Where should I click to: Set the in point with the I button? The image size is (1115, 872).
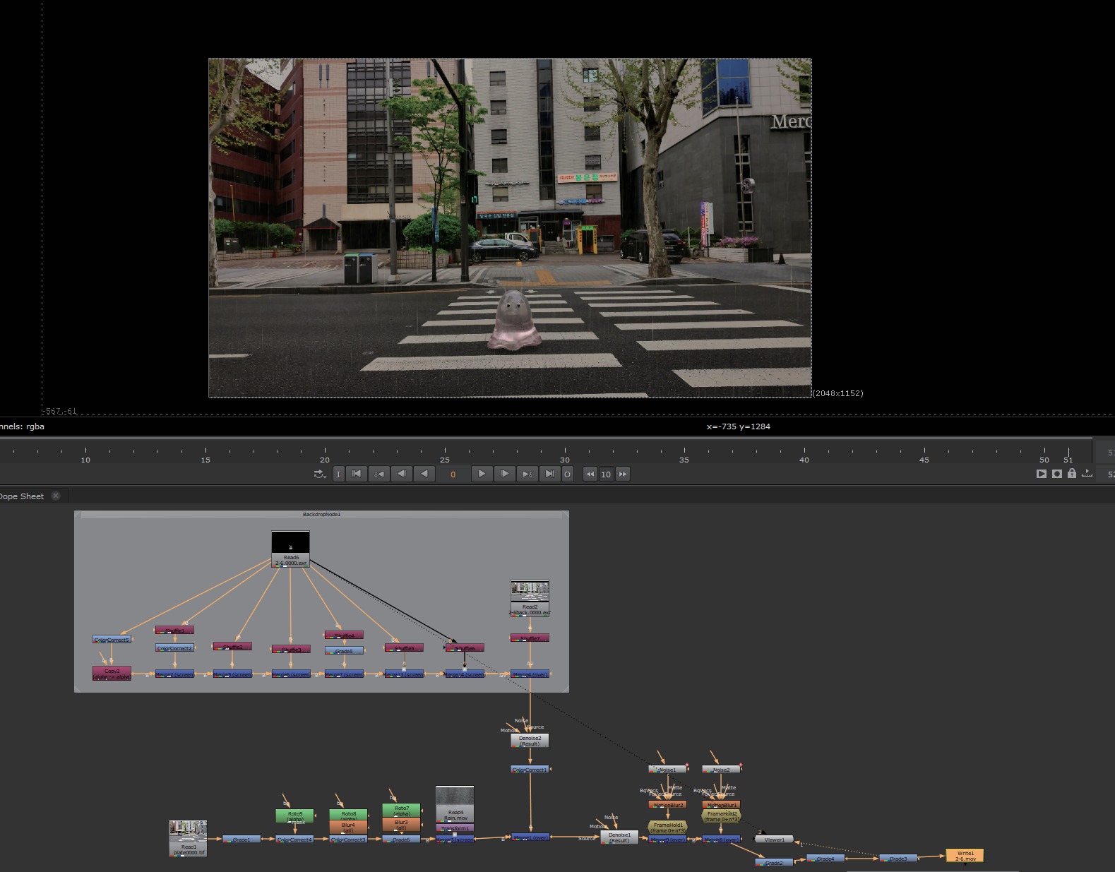(338, 474)
